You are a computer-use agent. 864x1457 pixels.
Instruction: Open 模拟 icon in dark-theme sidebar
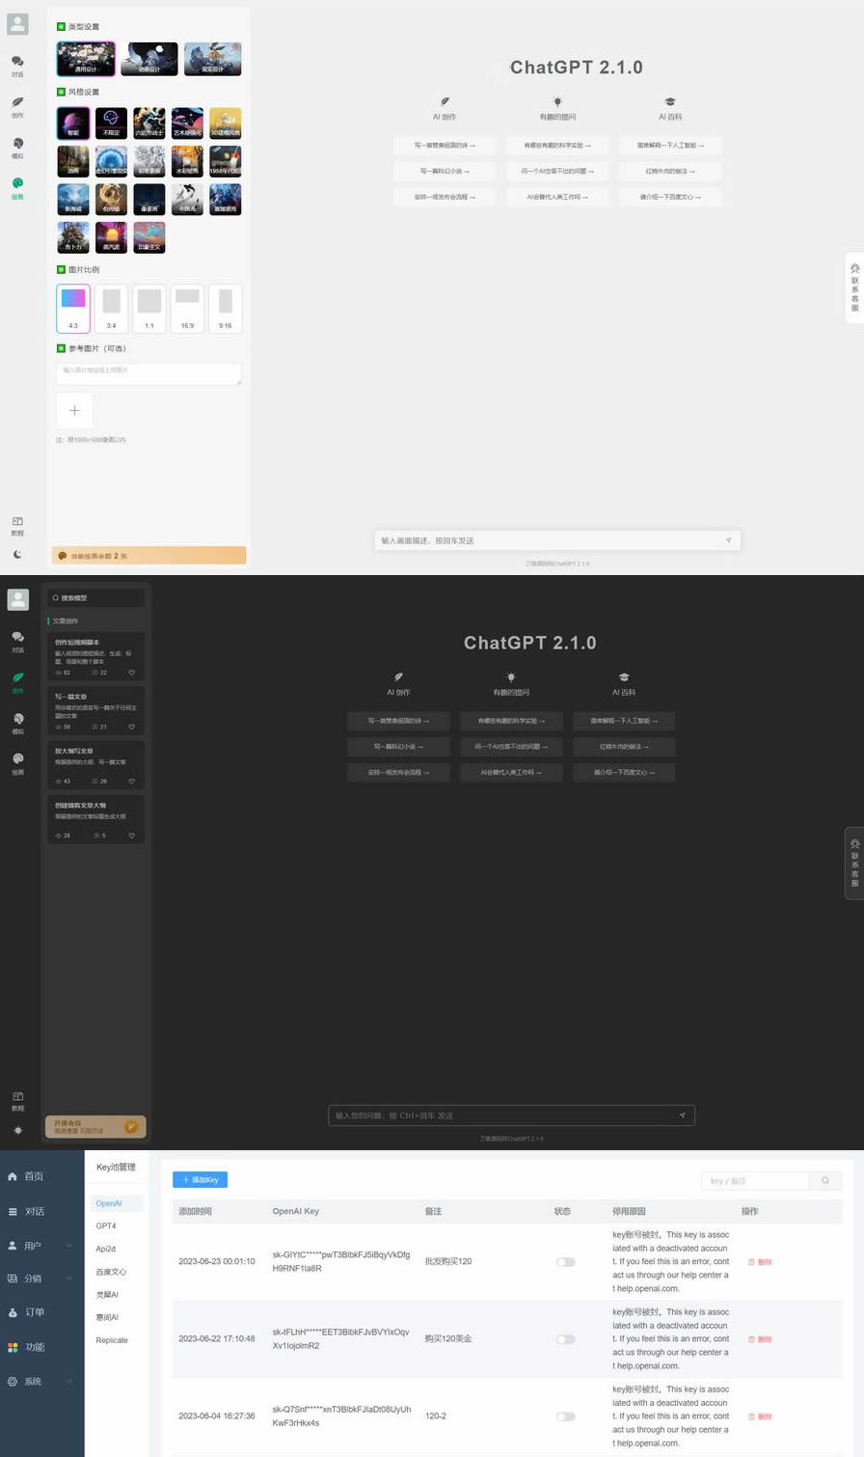[x=17, y=724]
